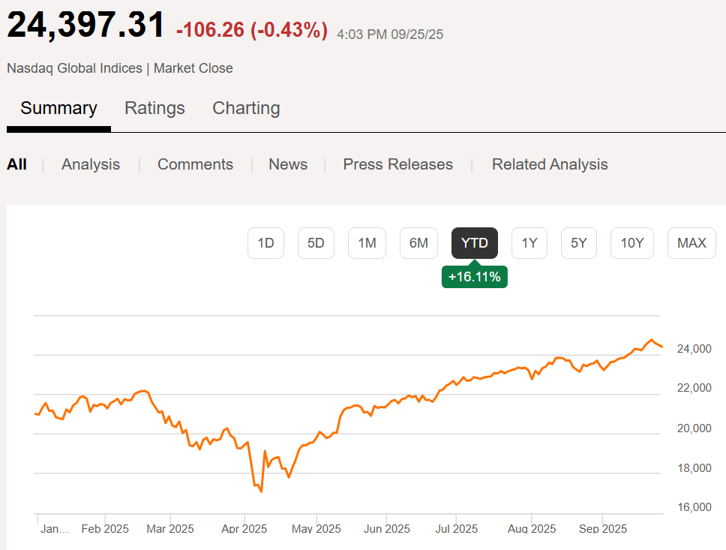Click the April 2025 low on the chart line
726x550 pixels.
(x=261, y=491)
